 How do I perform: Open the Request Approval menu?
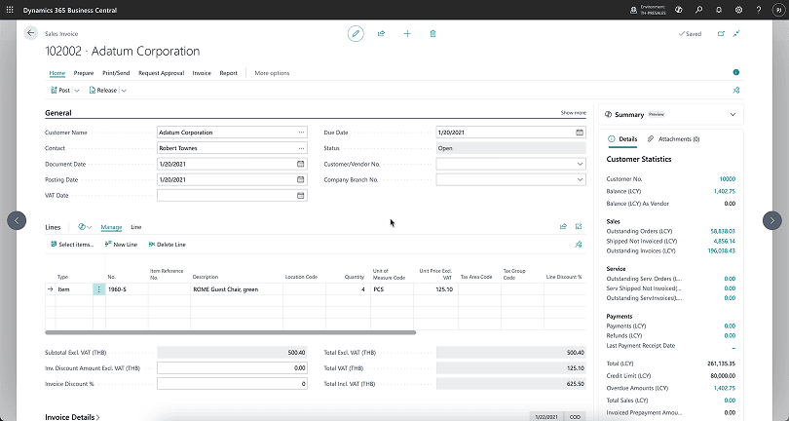point(161,73)
